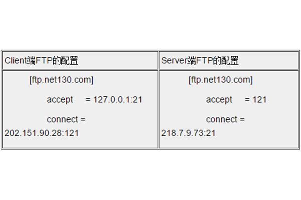Select [ftp.net130.com] in the Client column
Image resolution: width=301 pixels, height=200 pixels.
pos(61,80)
